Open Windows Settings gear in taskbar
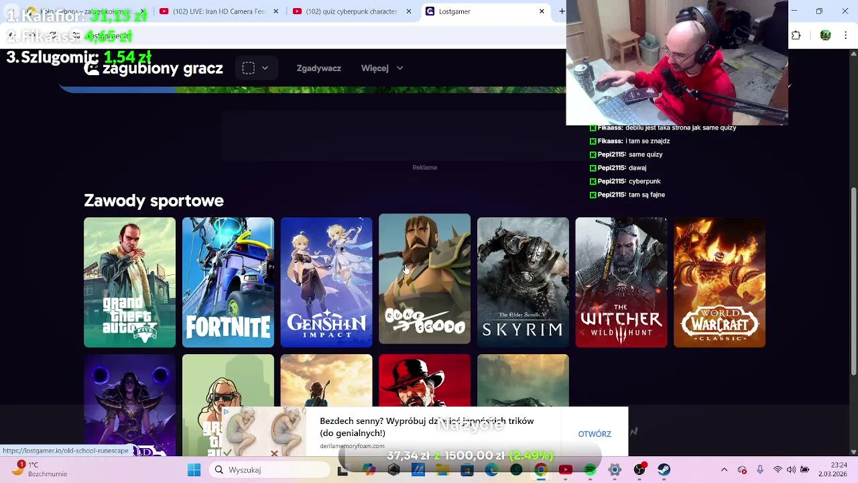 pyautogui.click(x=614, y=470)
